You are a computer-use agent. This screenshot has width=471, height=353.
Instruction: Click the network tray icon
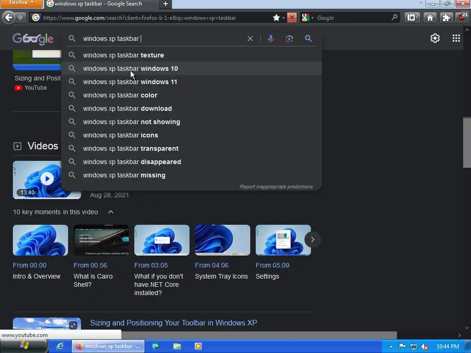414,347
